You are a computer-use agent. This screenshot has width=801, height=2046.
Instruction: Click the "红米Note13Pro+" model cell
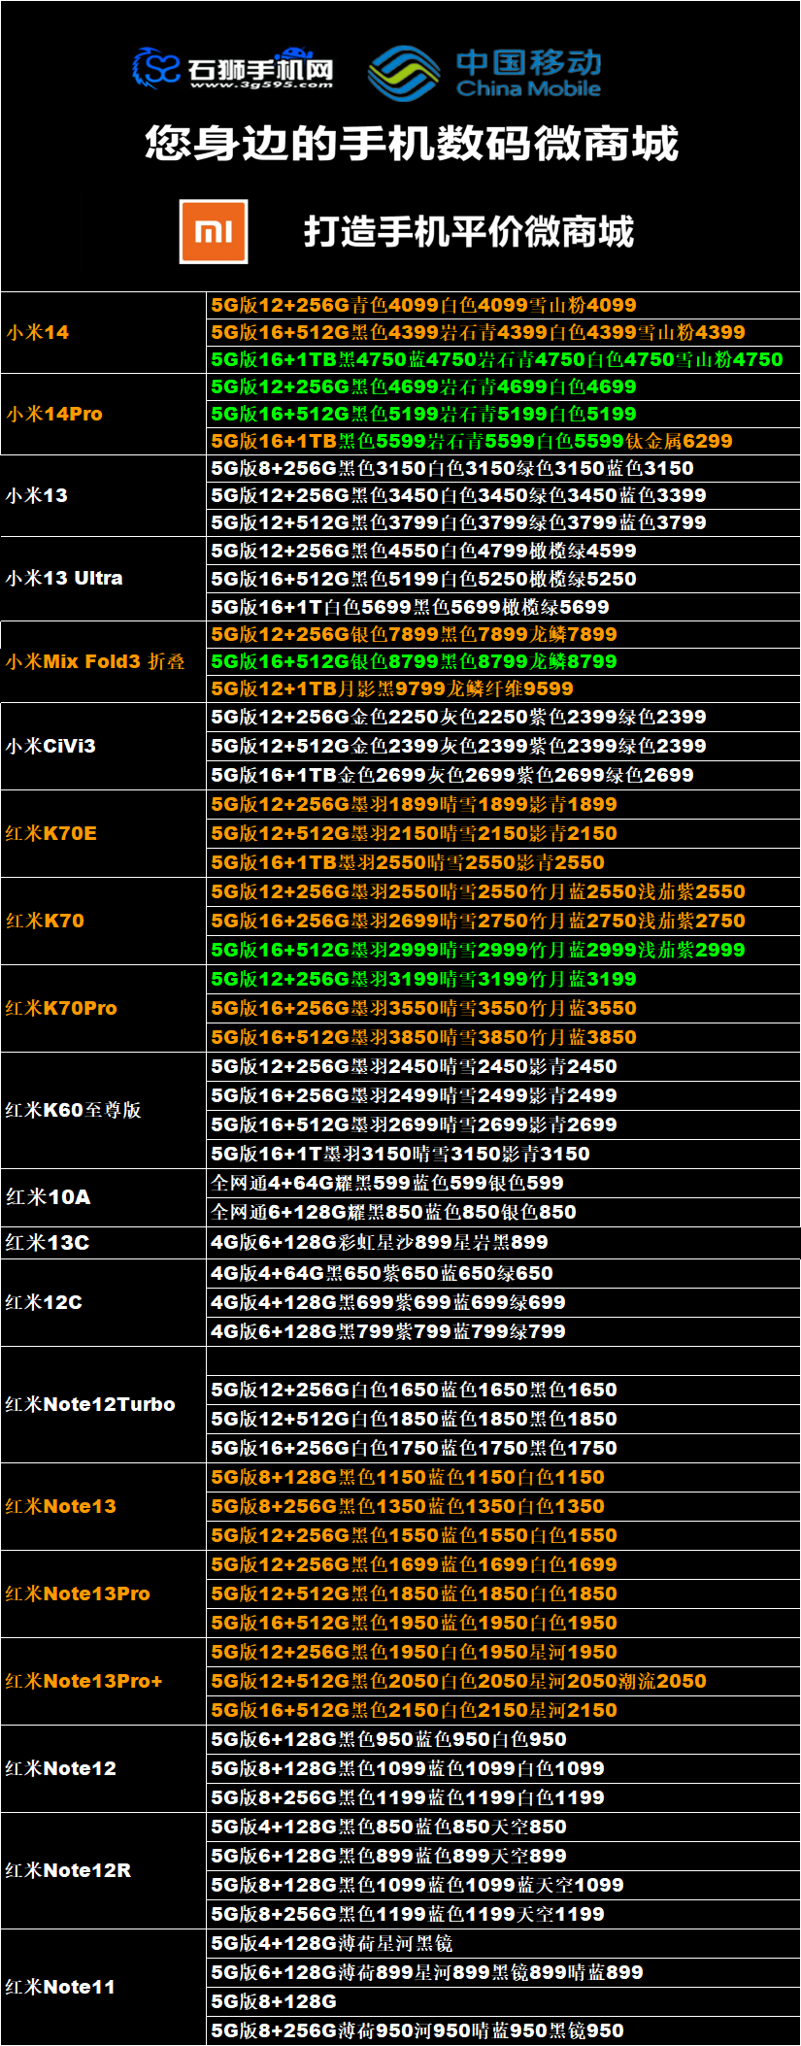103,1681
